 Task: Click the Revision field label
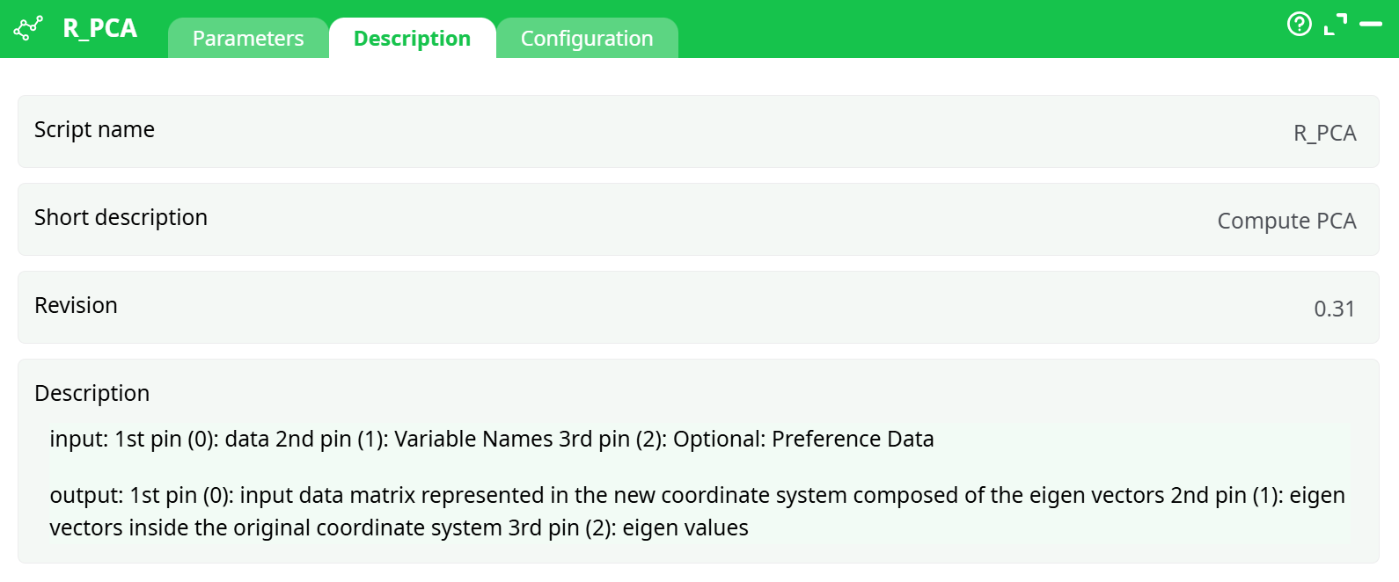tap(76, 306)
